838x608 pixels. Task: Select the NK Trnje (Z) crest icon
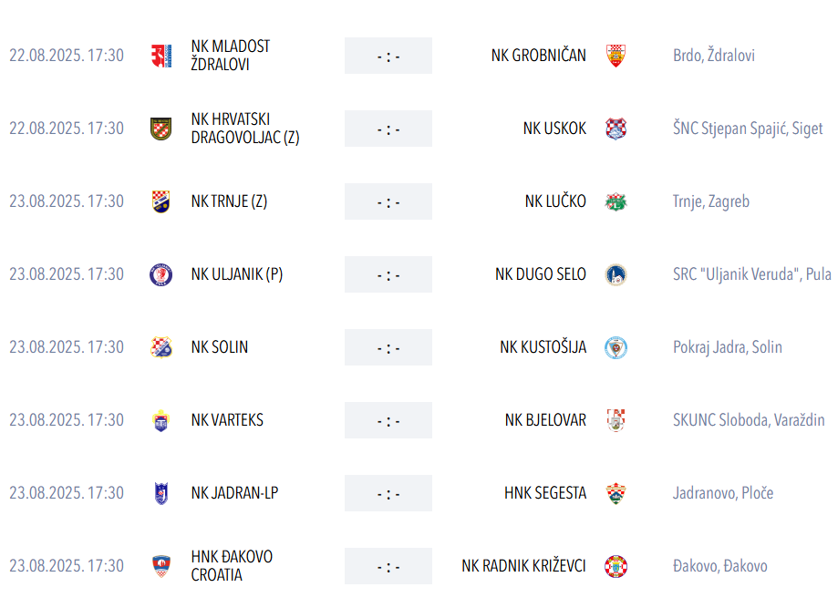pyautogui.click(x=160, y=201)
